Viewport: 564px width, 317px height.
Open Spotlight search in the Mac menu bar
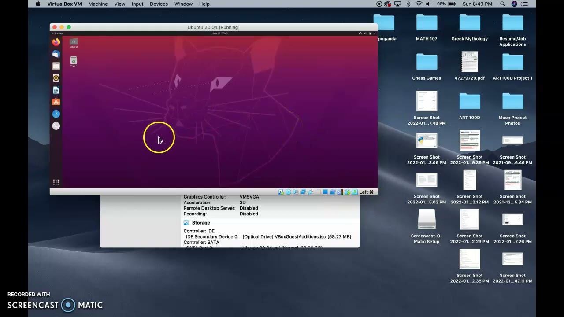[x=503, y=4]
